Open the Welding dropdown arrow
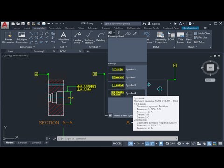 tap(106, 40)
